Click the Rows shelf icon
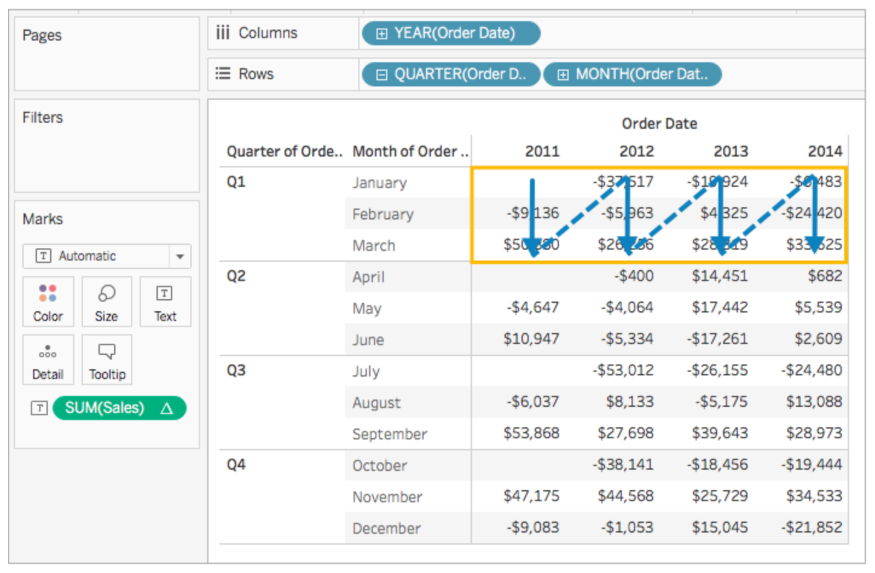Viewport: 875px width, 573px height. coord(223,74)
